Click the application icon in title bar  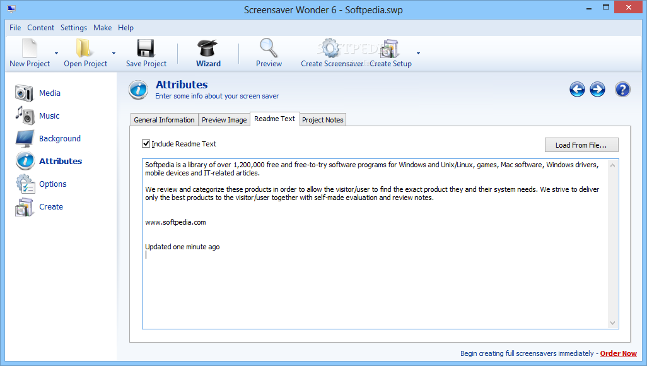click(x=11, y=9)
